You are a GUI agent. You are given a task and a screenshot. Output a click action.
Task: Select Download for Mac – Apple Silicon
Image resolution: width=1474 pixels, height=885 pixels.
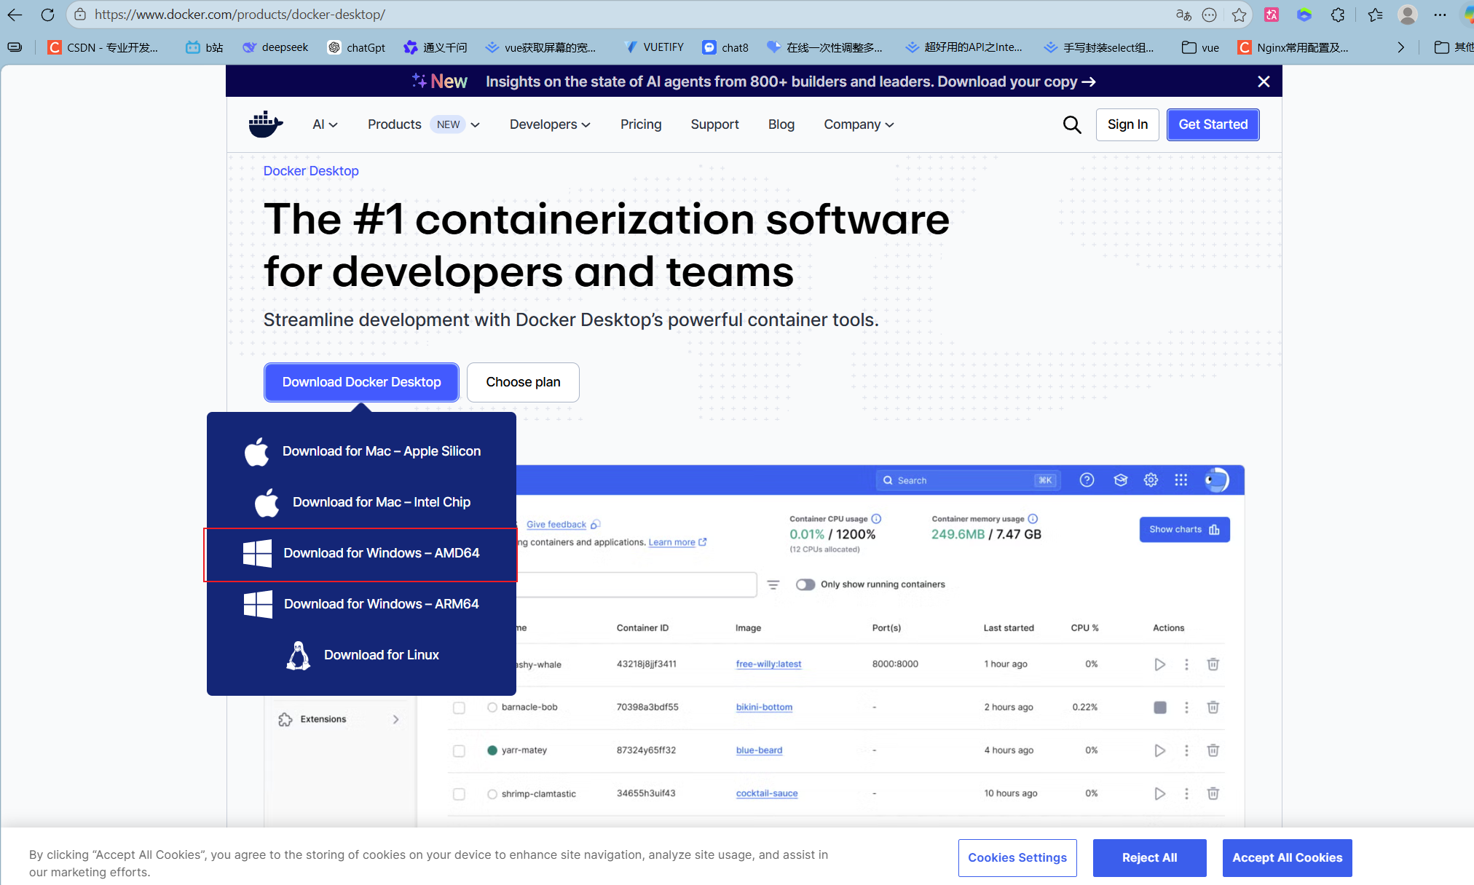[x=362, y=451]
